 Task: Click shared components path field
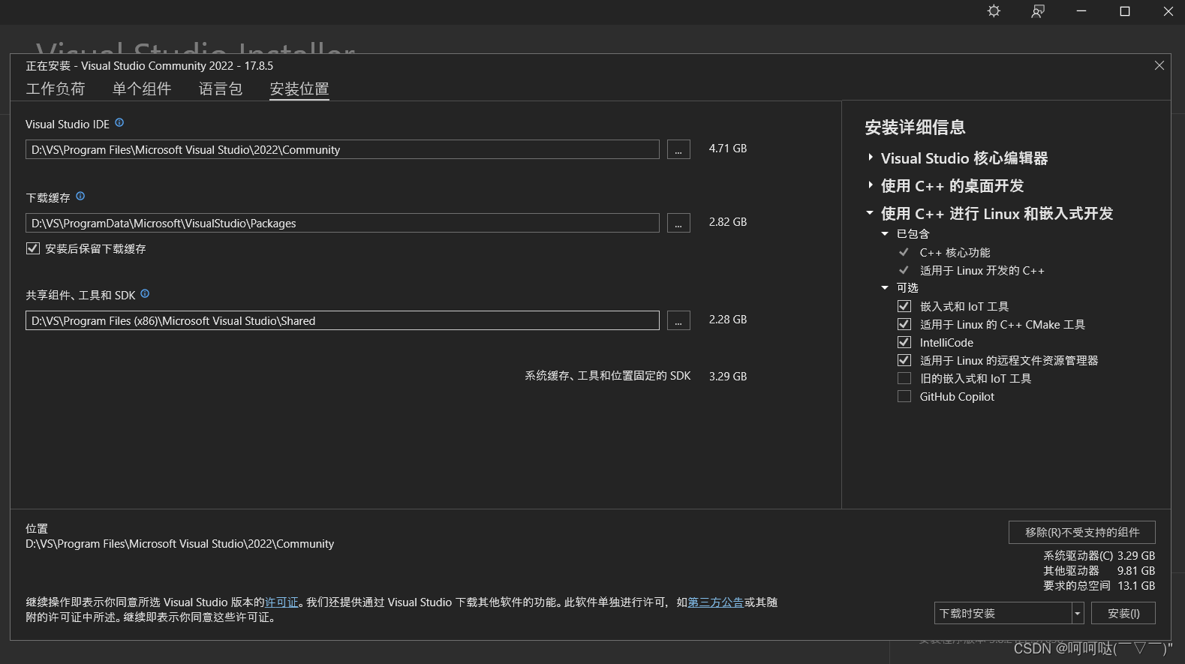342,320
